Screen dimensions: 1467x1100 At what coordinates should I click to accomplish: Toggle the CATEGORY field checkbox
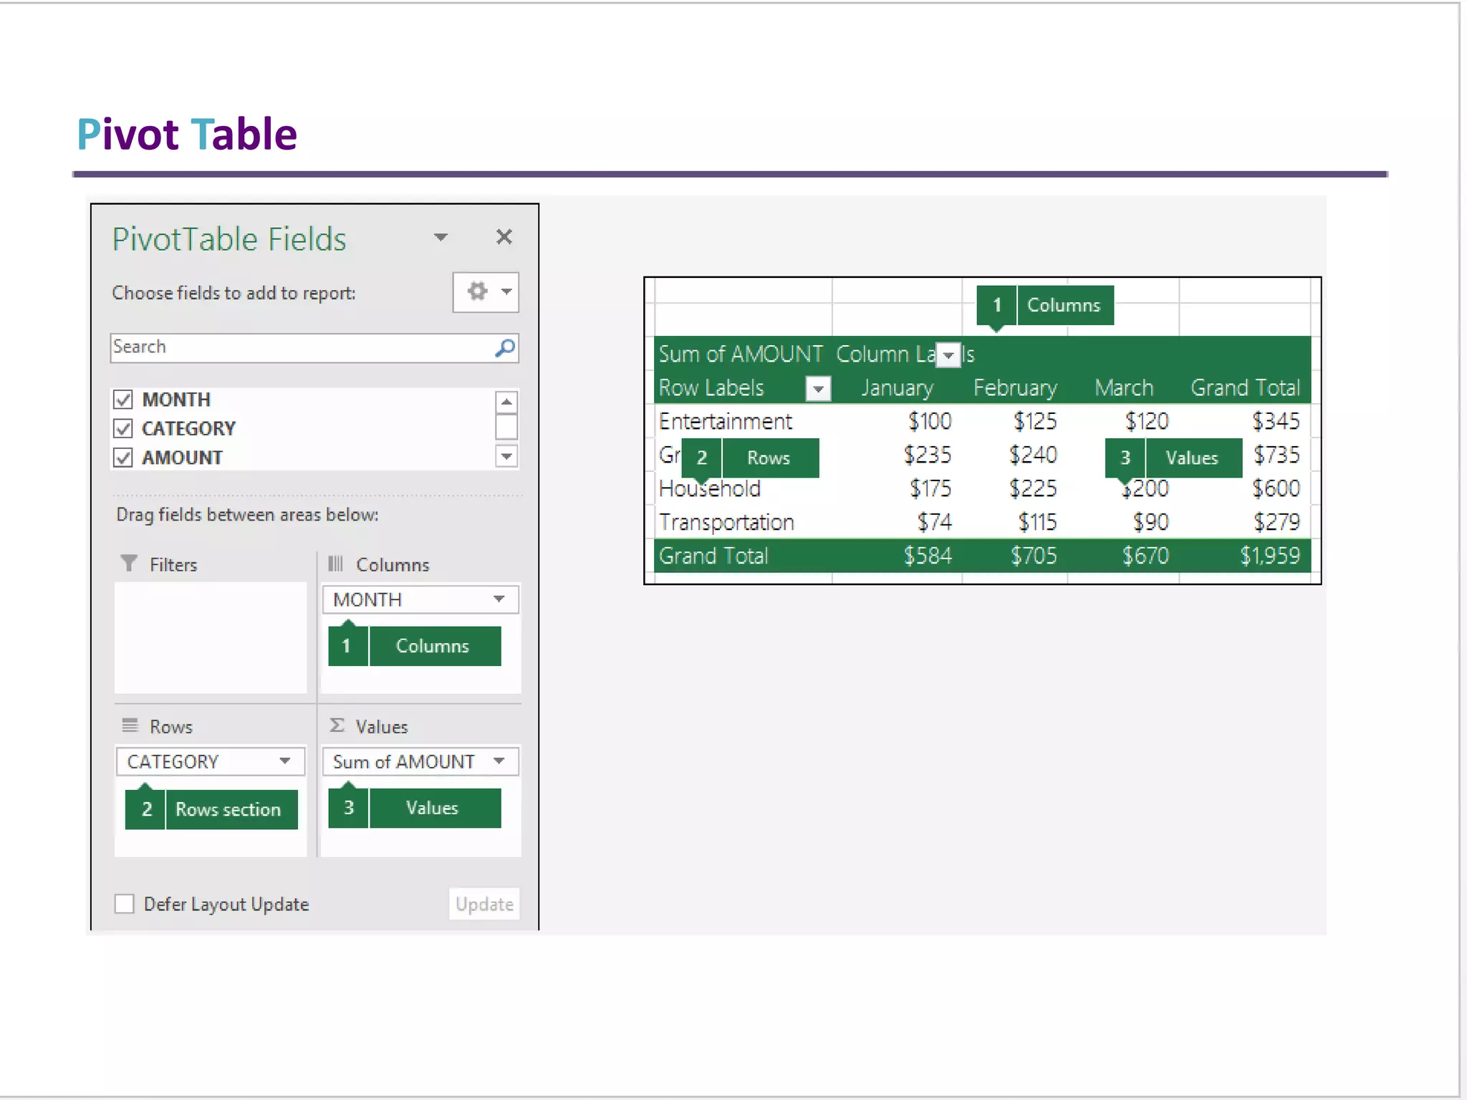coord(123,428)
